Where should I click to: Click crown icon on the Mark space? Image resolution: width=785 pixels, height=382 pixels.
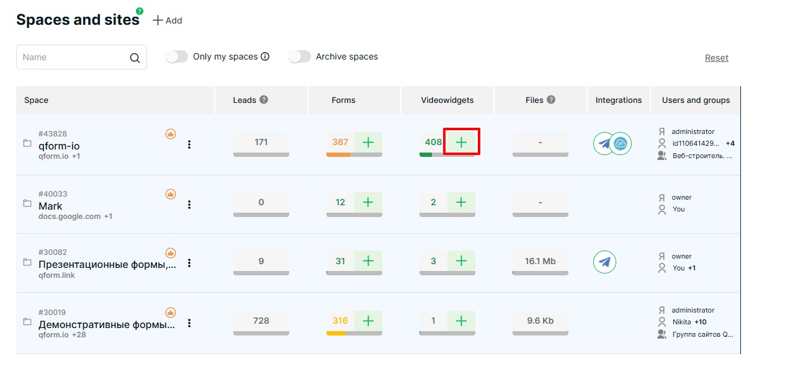tap(171, 194)
